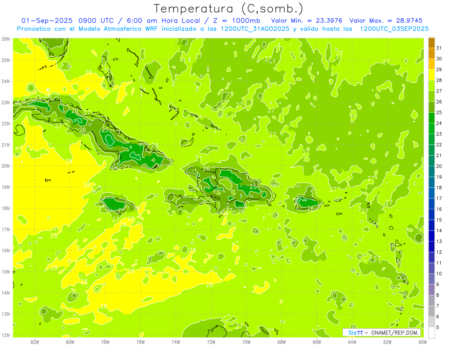
Task: Click the deep blue colorbar segment between 13 and 14
Action: (431, 236)
